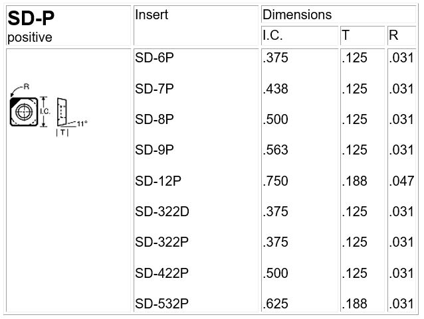Select the SD-422P insert name
The width and height of the screenshot is (424, 319).
(x=162, y=273)
